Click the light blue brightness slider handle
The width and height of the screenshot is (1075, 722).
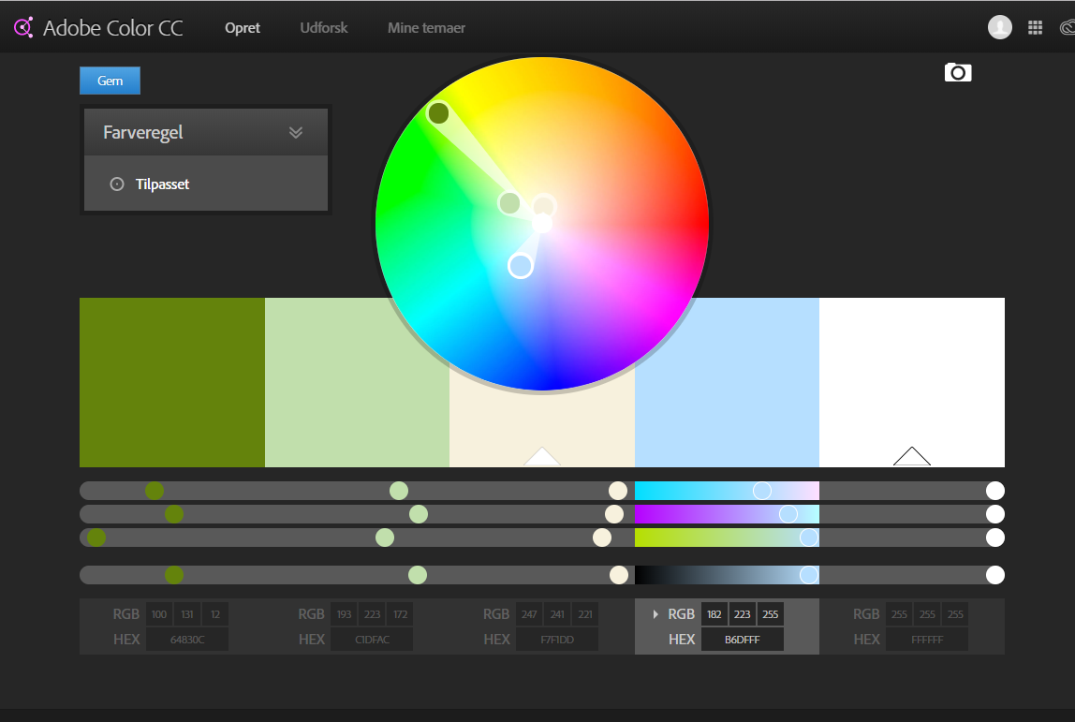point(809,575)
